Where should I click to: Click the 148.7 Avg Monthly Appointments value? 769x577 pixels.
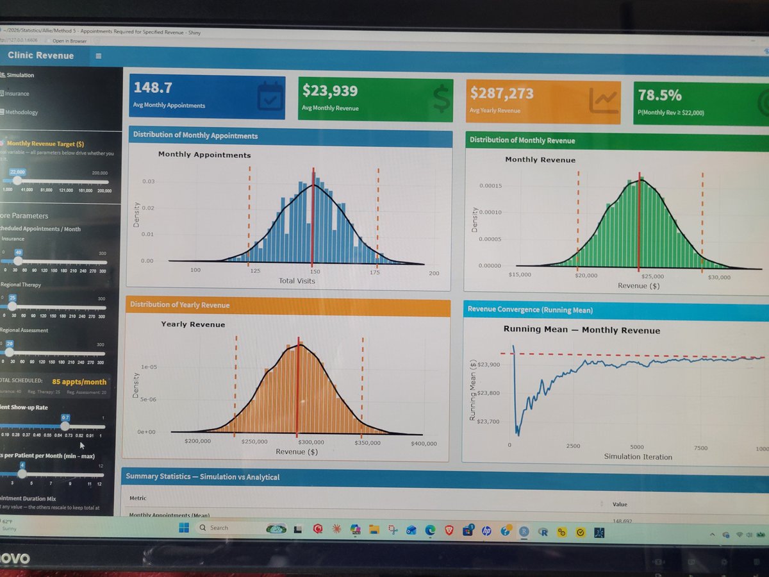(153, 87)
